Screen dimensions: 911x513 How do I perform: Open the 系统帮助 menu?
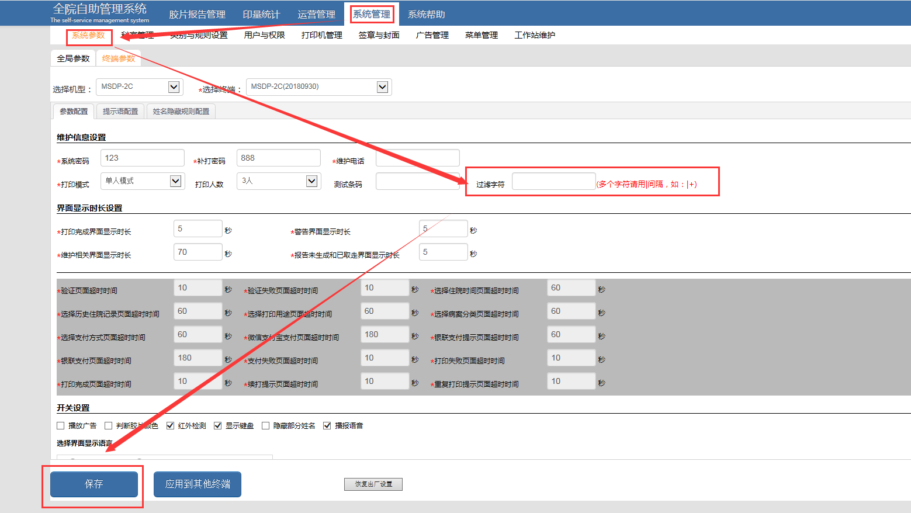click(x=426, y=15)
